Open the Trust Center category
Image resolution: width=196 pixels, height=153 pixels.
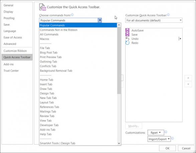pyautogui.click(x=11, y=71)
